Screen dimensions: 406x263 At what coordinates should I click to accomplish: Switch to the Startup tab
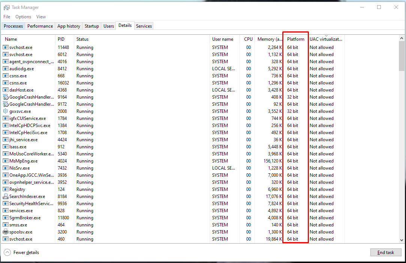tap(92, 26)
